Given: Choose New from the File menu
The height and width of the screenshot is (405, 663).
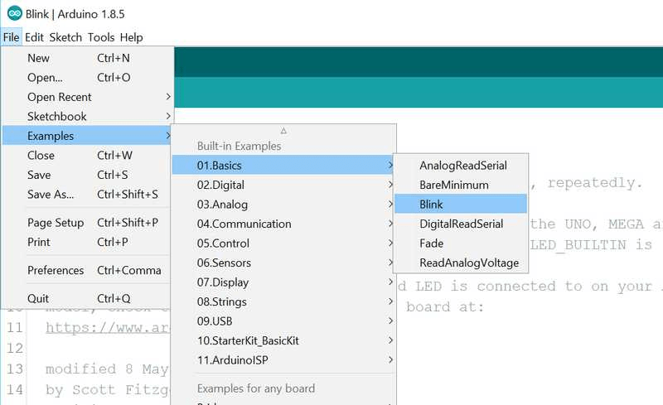Looking at the screenshot, I should (87, 58).
